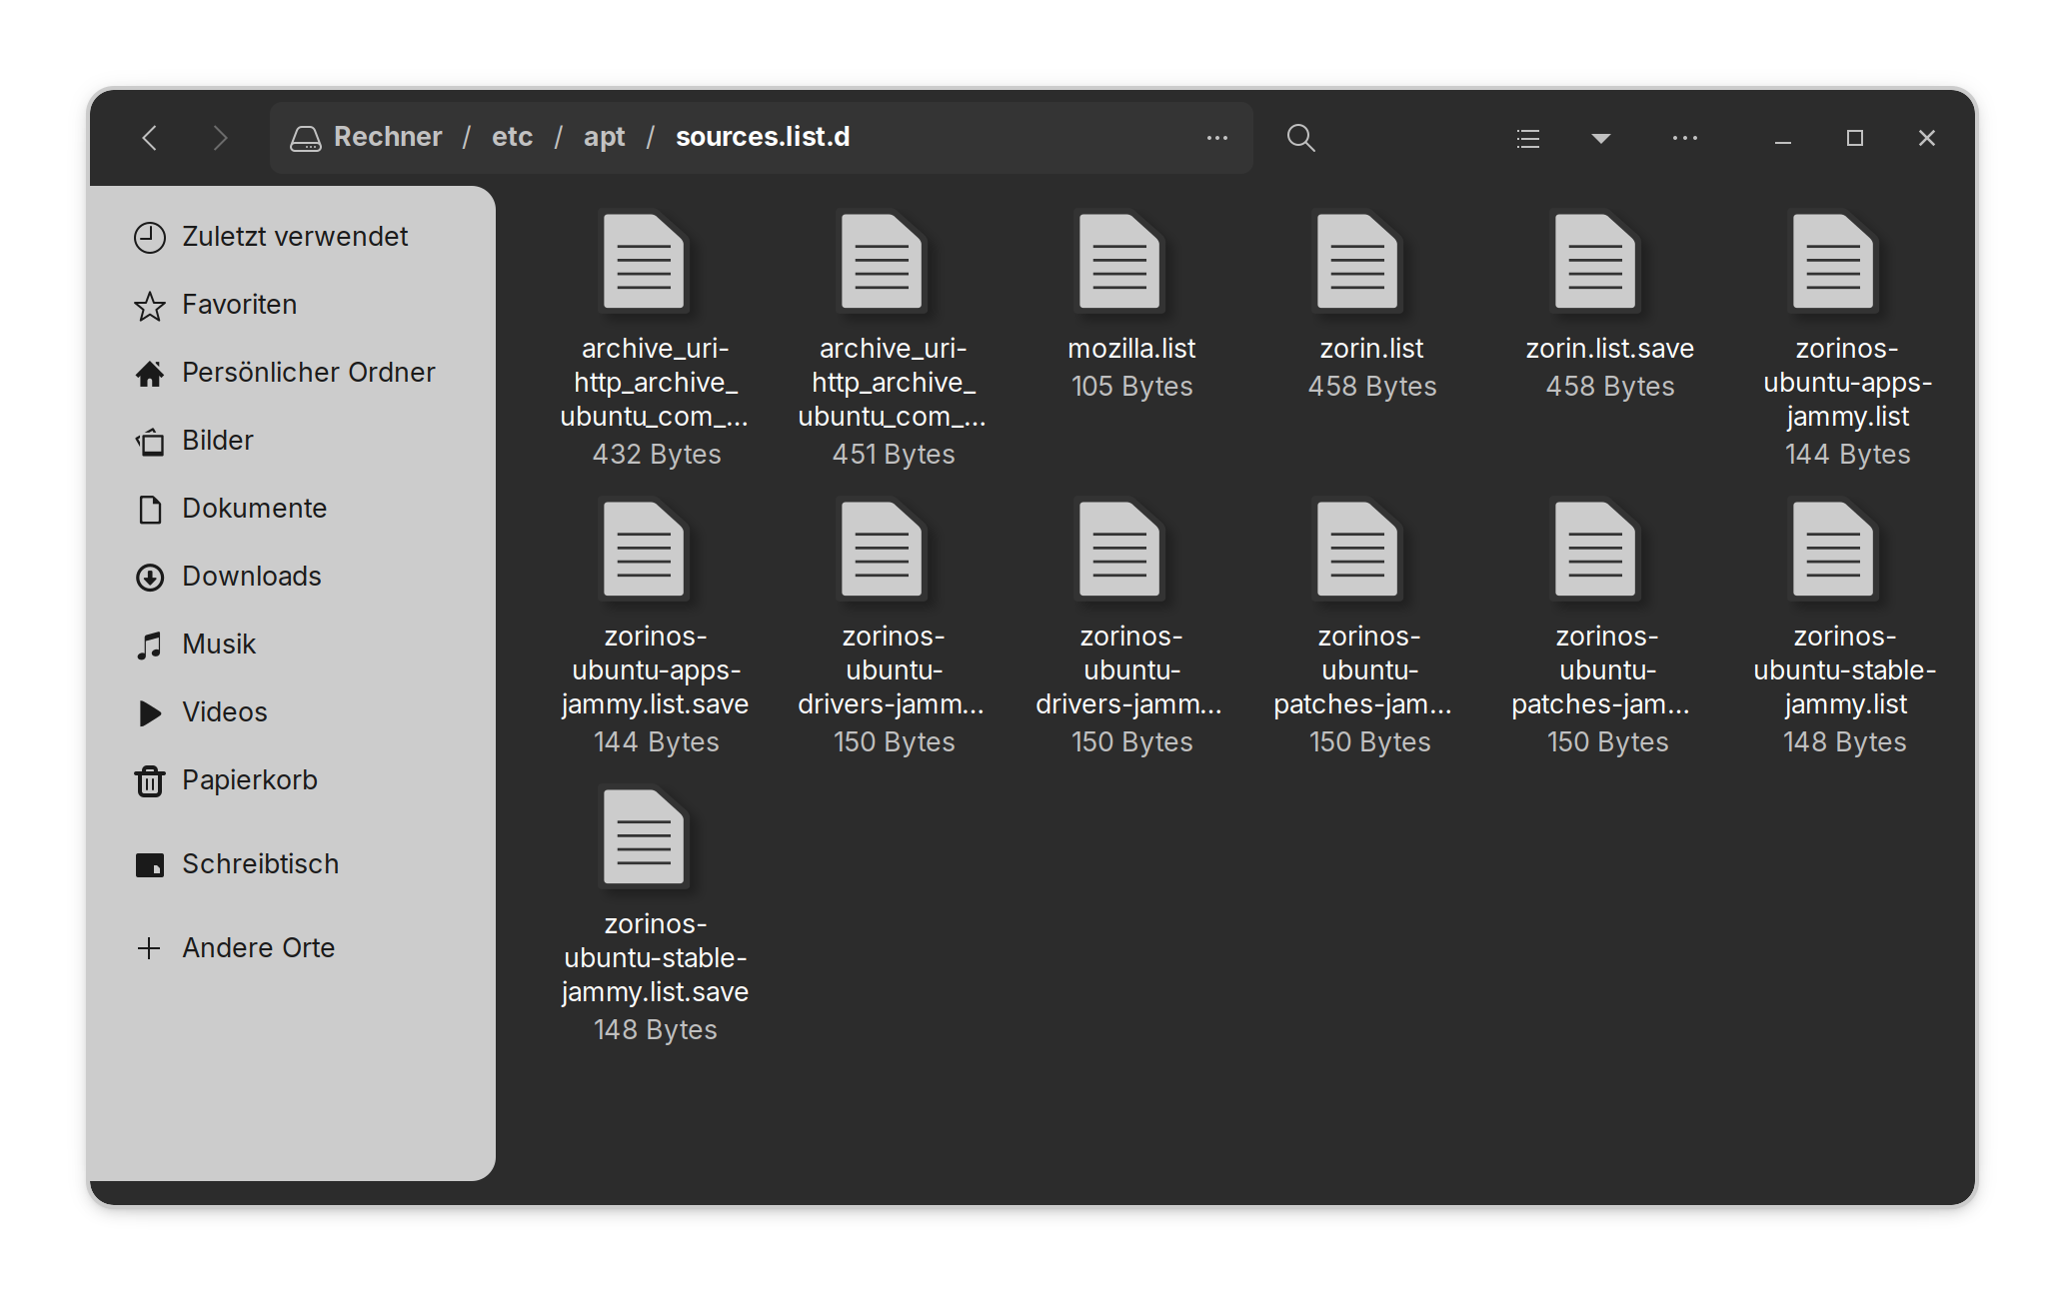Click the Papierkorb trash icon
Viewport: 2065px width, 1295px height.
pyautogui.click(x=150, y=780)
